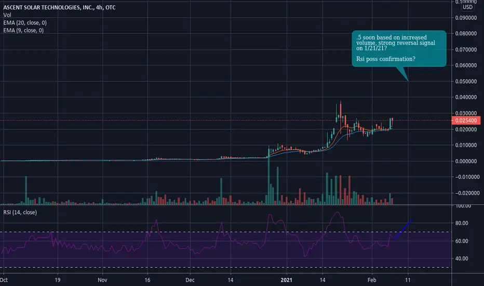This screenshot has height=286, width=484.
Task: Click the Ascent Solar Technologies chart title
Action: tap(59, 7)
